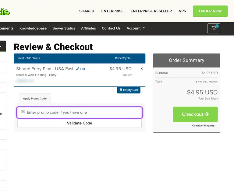The width and height of the screenshot is (234, 193).
Task: Click the $4.95 USD product price
Action: (120, 69)
